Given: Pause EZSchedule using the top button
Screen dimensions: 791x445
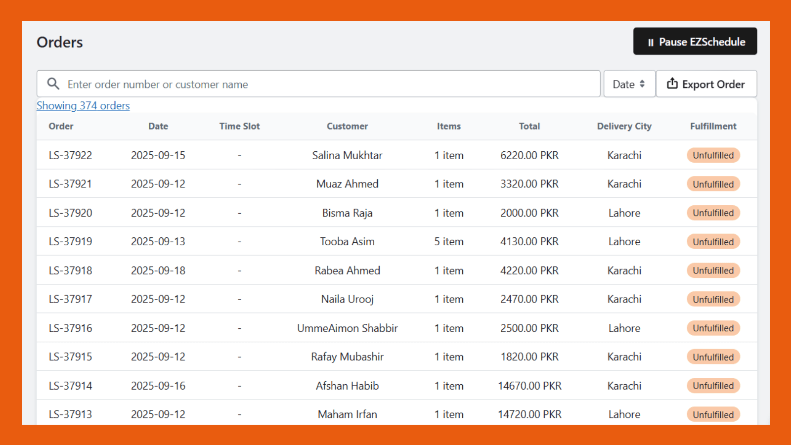Looking at the screenshot, I should [695, 42].
